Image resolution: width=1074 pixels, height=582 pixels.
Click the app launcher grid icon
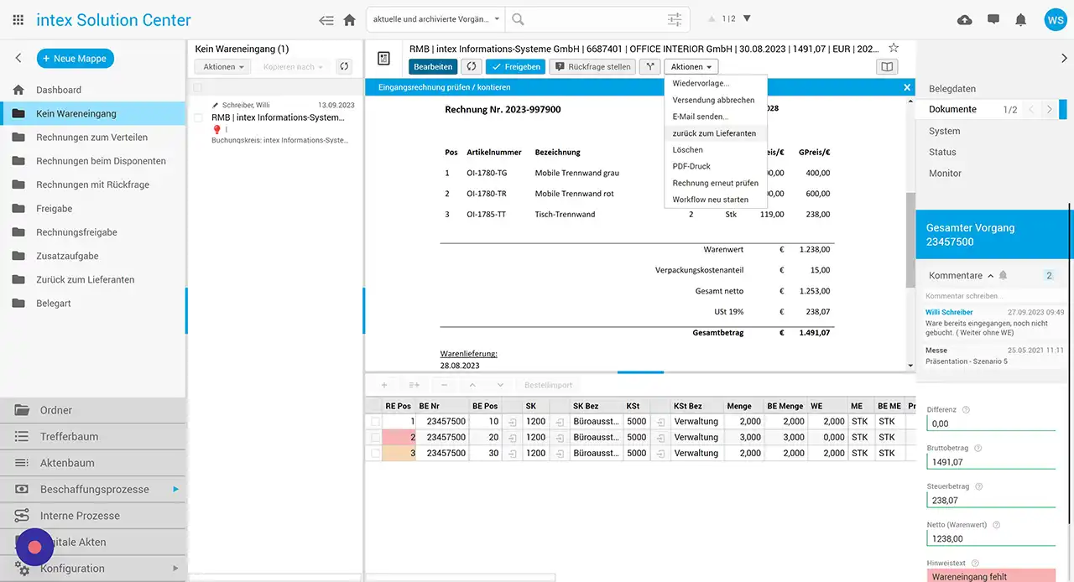coord(18,20)
